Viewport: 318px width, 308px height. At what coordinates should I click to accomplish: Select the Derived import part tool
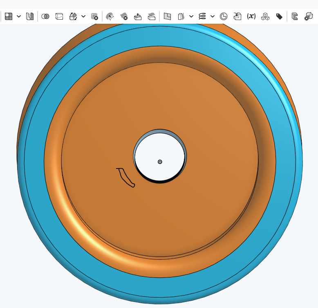pos(237,16)
